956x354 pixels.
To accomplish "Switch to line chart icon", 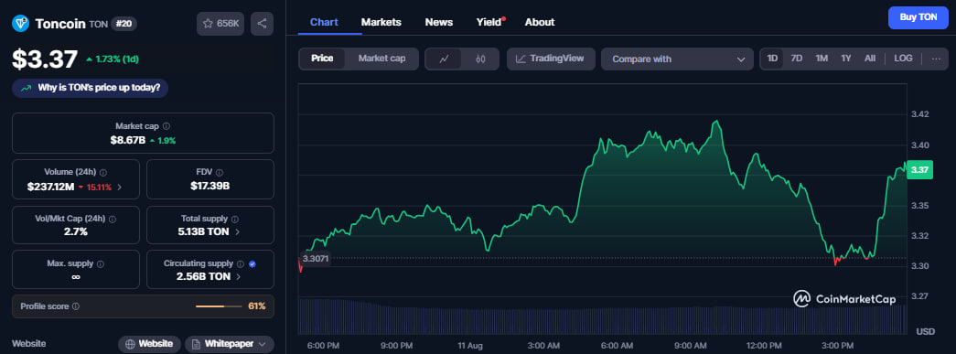I will 445,59.
